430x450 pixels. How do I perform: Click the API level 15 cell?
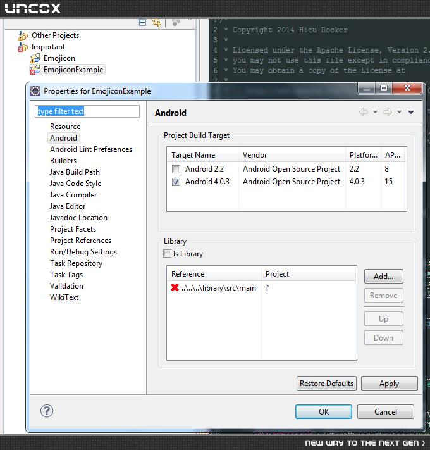[388, 182]
